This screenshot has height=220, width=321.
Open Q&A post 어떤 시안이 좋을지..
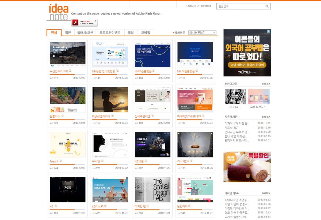(x=237, y=204)
